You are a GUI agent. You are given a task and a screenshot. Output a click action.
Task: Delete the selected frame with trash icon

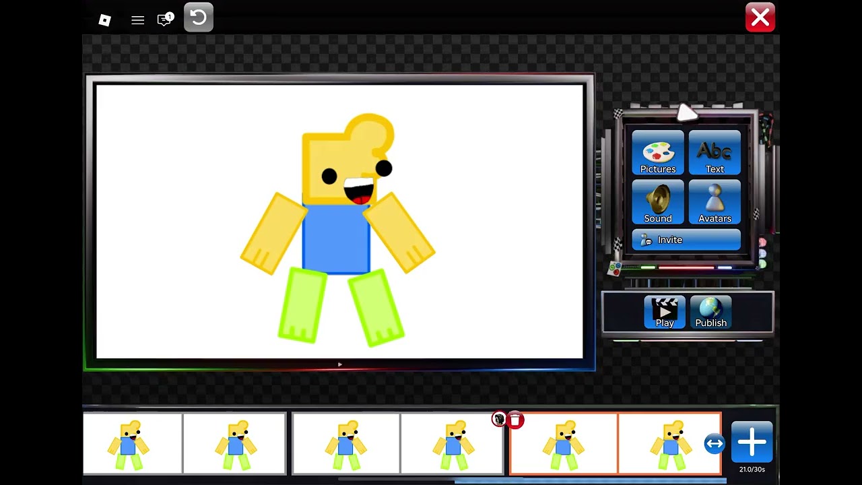pyautogui.click(x=515, y=420)
